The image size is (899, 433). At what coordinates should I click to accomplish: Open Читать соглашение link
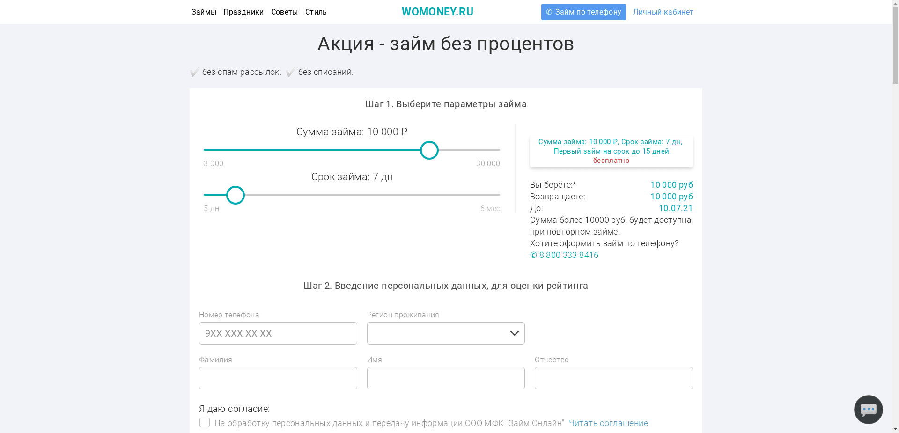tap(608, 423)
